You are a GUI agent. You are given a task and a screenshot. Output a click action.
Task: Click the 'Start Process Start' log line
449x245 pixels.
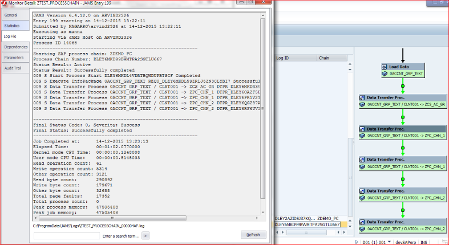(x=117, y=76)
